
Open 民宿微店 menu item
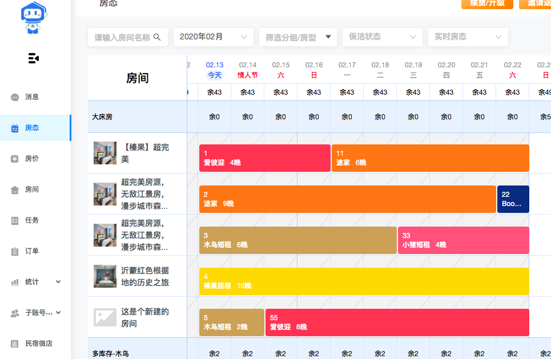click(x=35, y=344)
